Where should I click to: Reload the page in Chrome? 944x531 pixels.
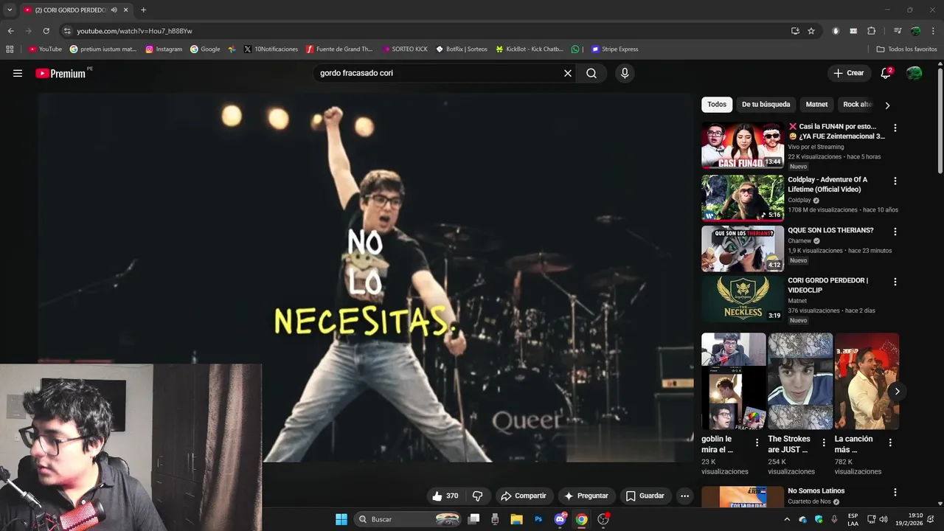coord(46,31)
